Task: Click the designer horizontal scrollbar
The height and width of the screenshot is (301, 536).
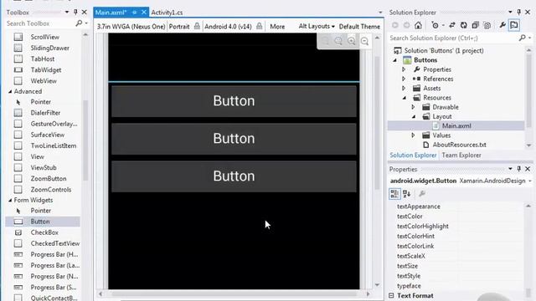Action: (x=234, y=293)
